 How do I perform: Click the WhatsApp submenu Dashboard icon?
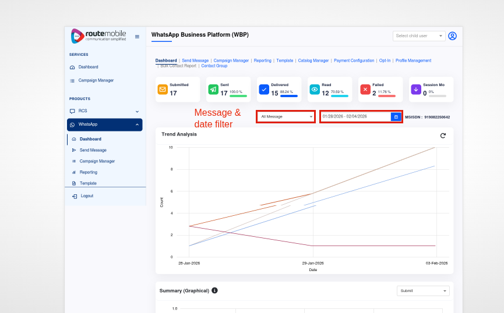tap(74, 139)
